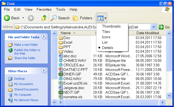Select the DINER.GIF file icon
Screen dimensions: 174x107
pyautogui.click(x=60, y=74)
